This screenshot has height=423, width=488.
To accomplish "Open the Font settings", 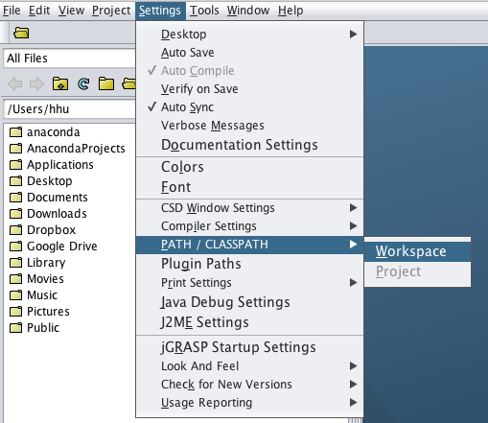I will pyautogui.click(x=249, y=187).
